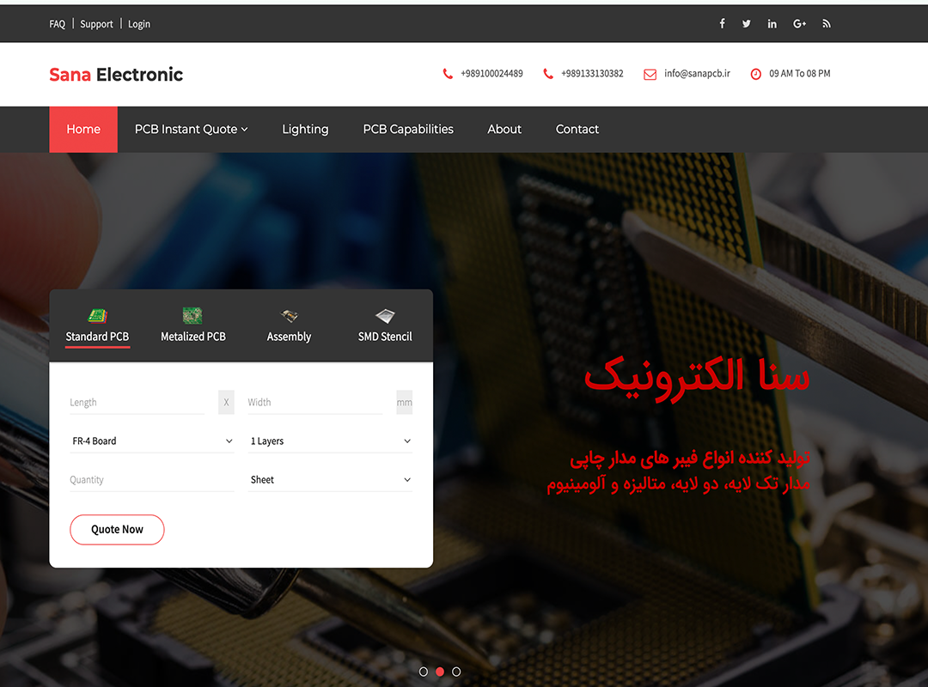Open the RSS feed icon
Image resolution: width=928 pixels, height=687 pixels.
827,24
